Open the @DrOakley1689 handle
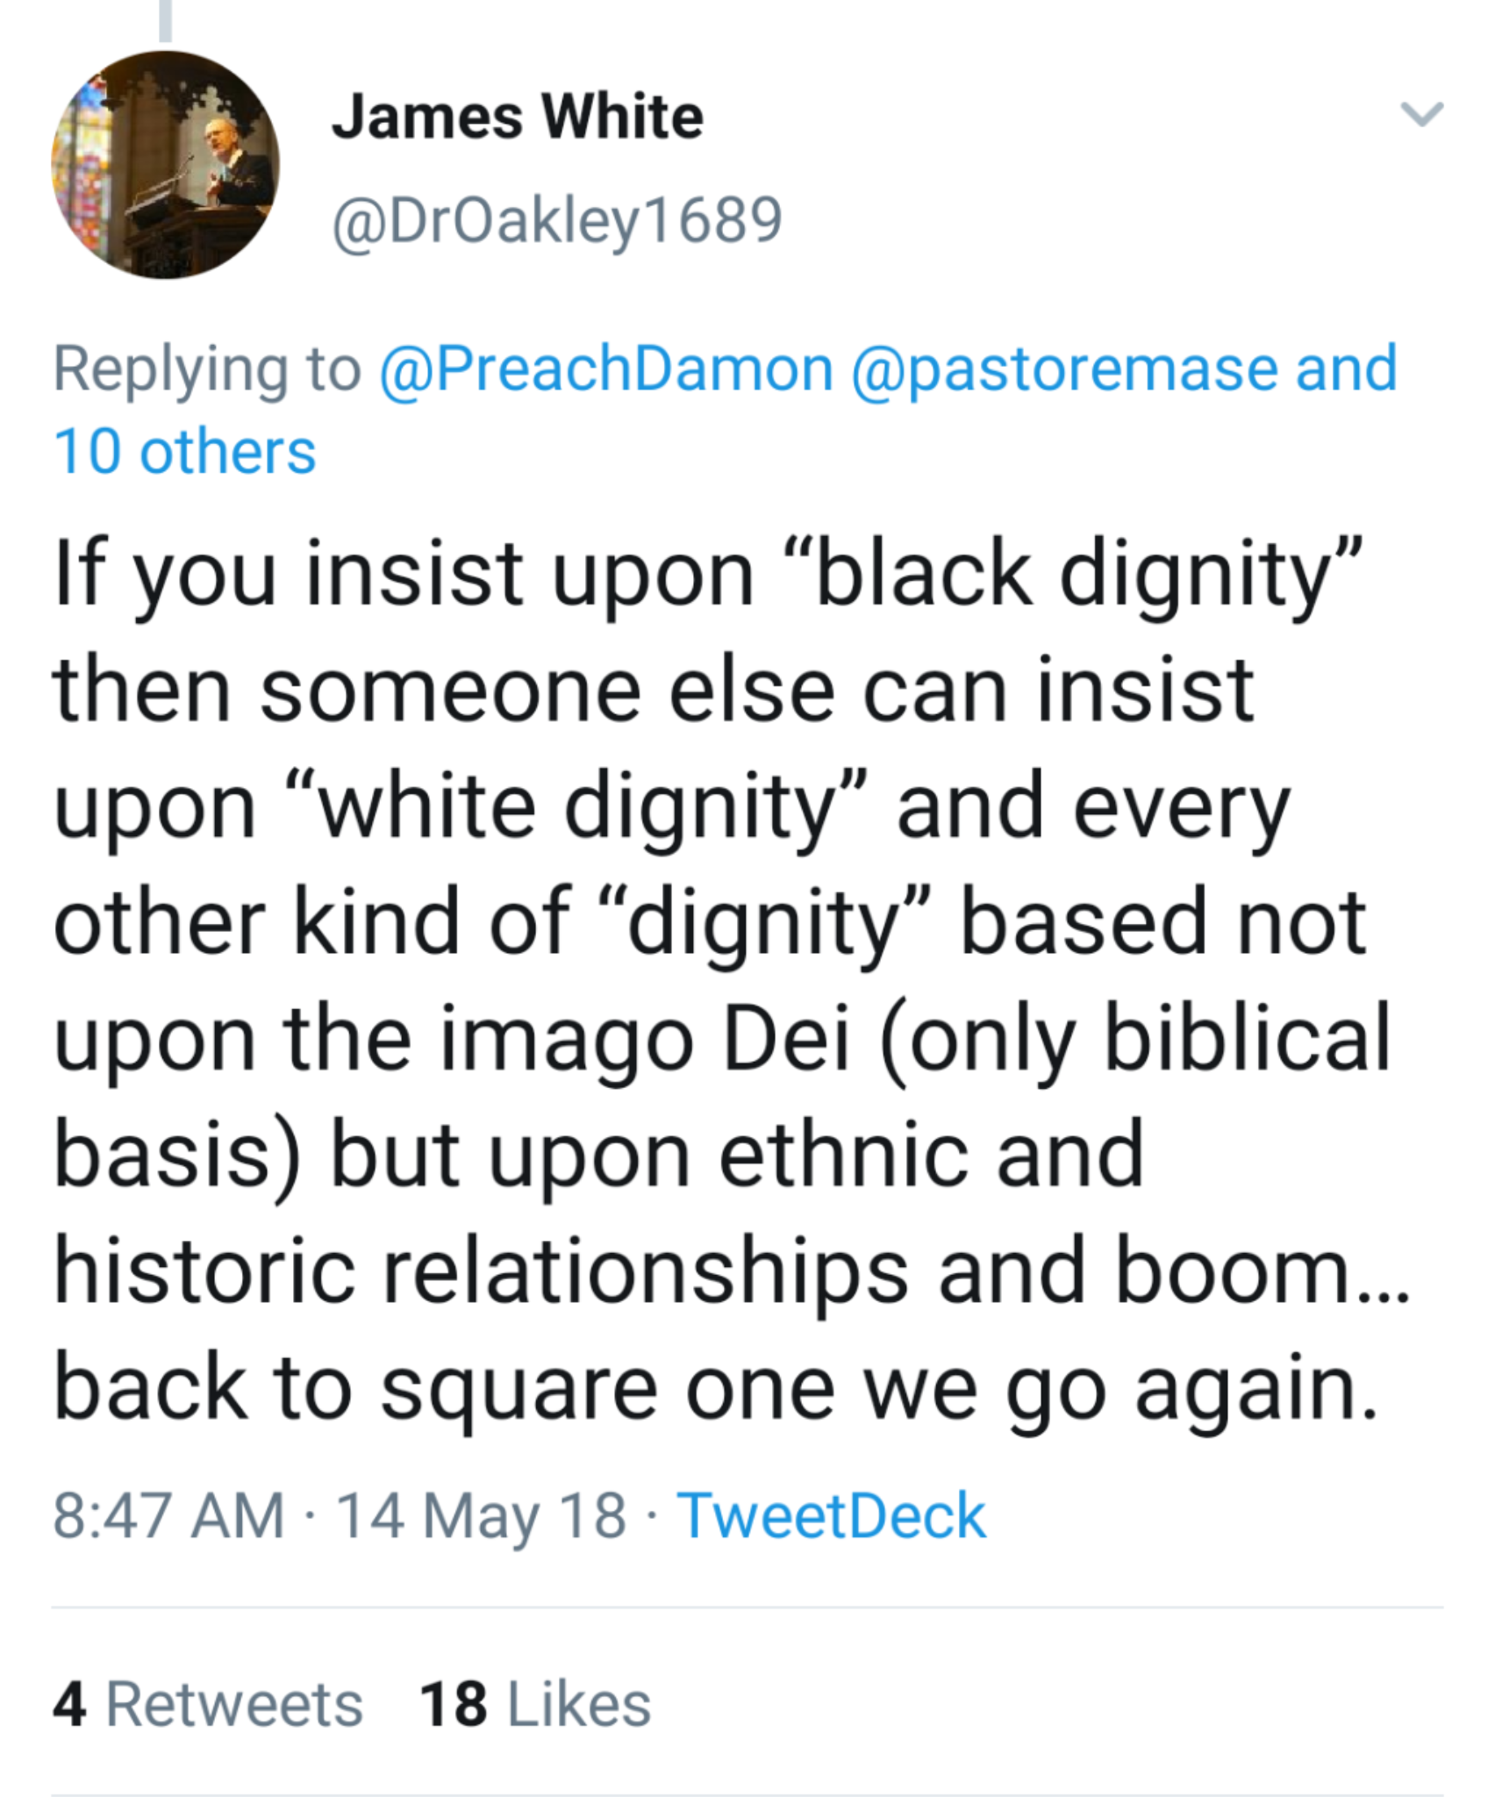The width and height of the screenshot is (1495, 1797). click(557, 219)
